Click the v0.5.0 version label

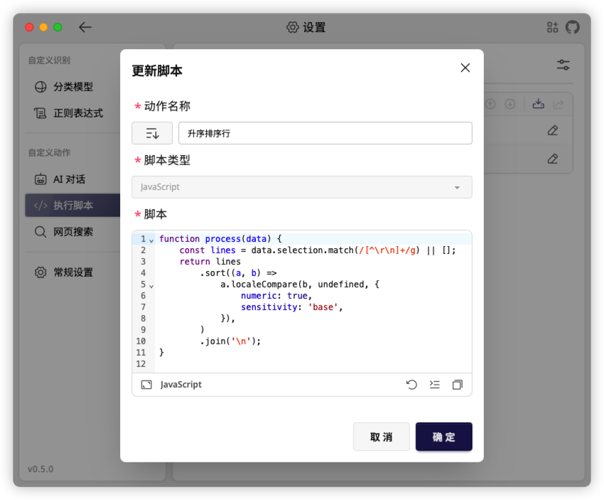[40, 469]
